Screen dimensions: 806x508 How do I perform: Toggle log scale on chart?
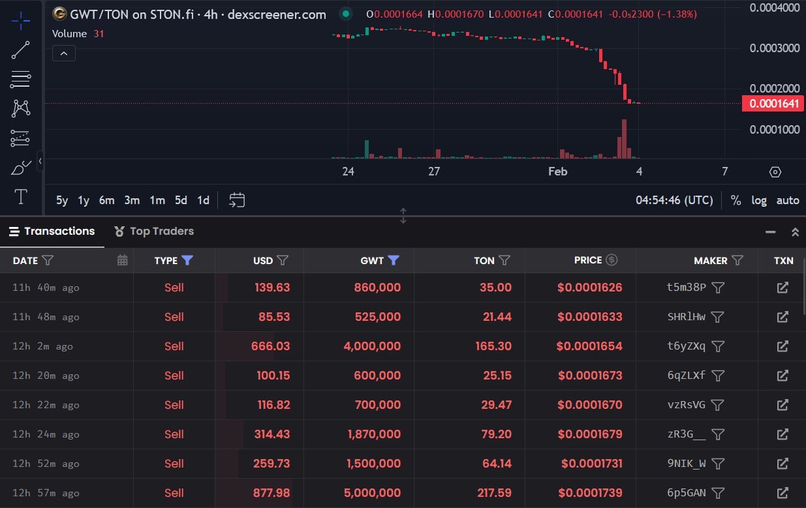759,200
